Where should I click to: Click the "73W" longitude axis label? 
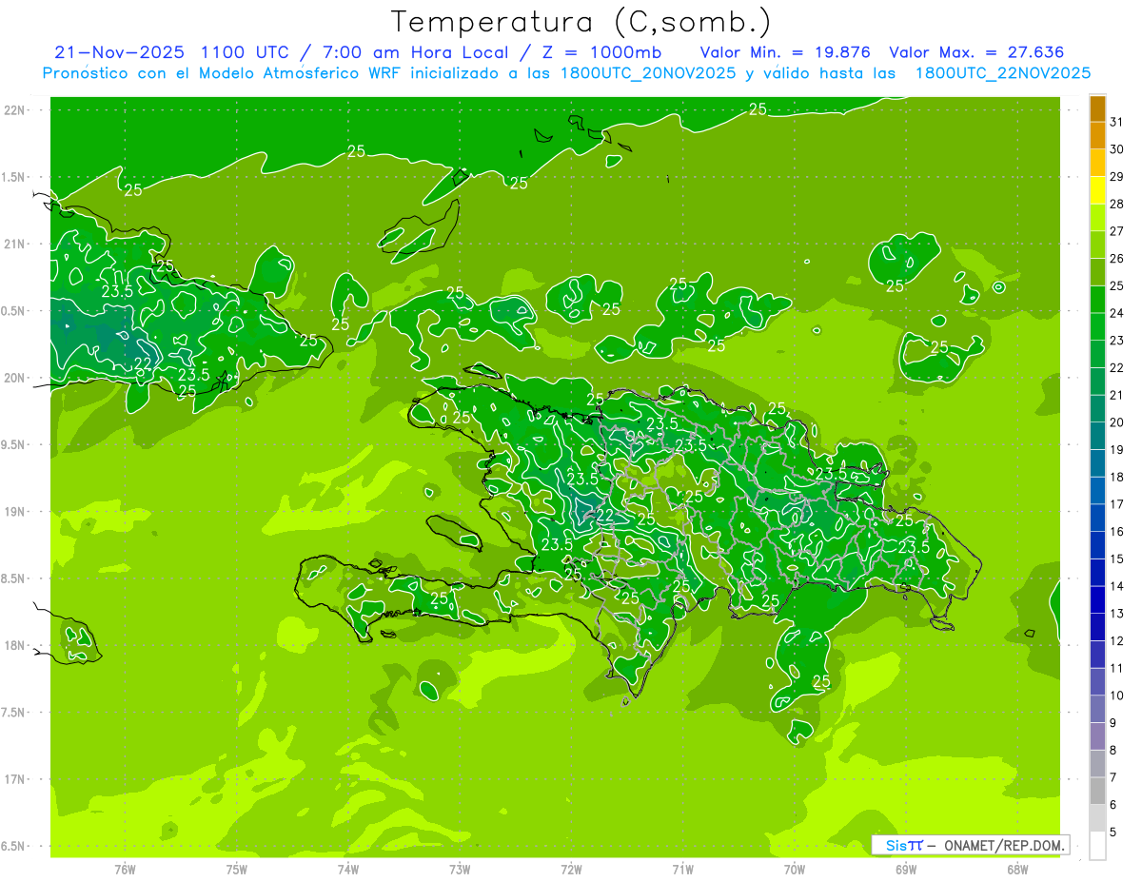pyautogui.click(x=460, y=869)
